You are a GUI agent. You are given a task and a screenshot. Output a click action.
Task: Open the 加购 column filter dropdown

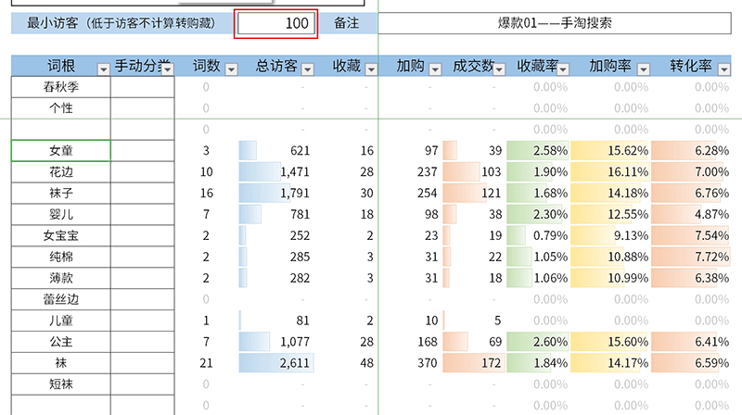[x=435, y=68]
